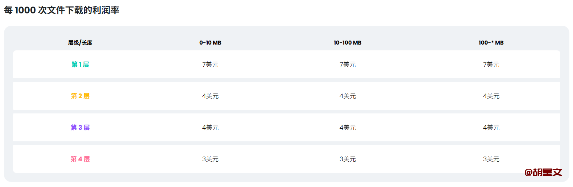The image size is (573, 187).
Task: Click 第 1 层 price under 0-10 MB
Action: click(210, 65)
